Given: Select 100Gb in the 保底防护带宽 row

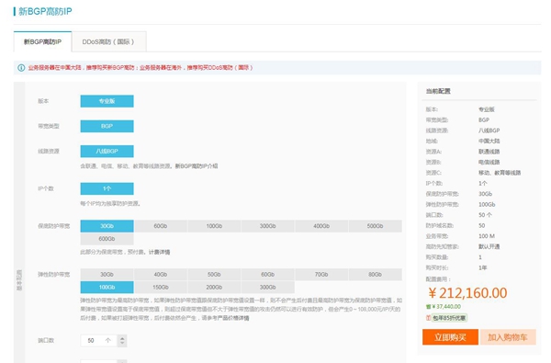Looking at the screenshot, I should coord(214,226).
